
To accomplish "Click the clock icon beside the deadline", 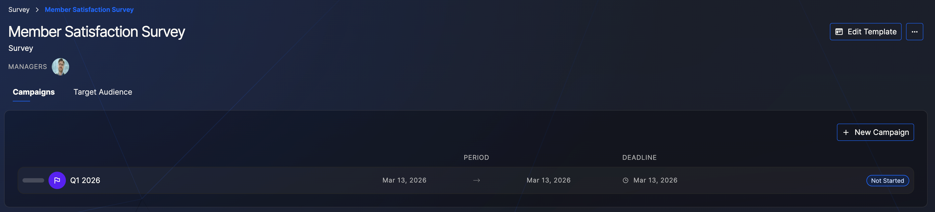I will point(626,180).
